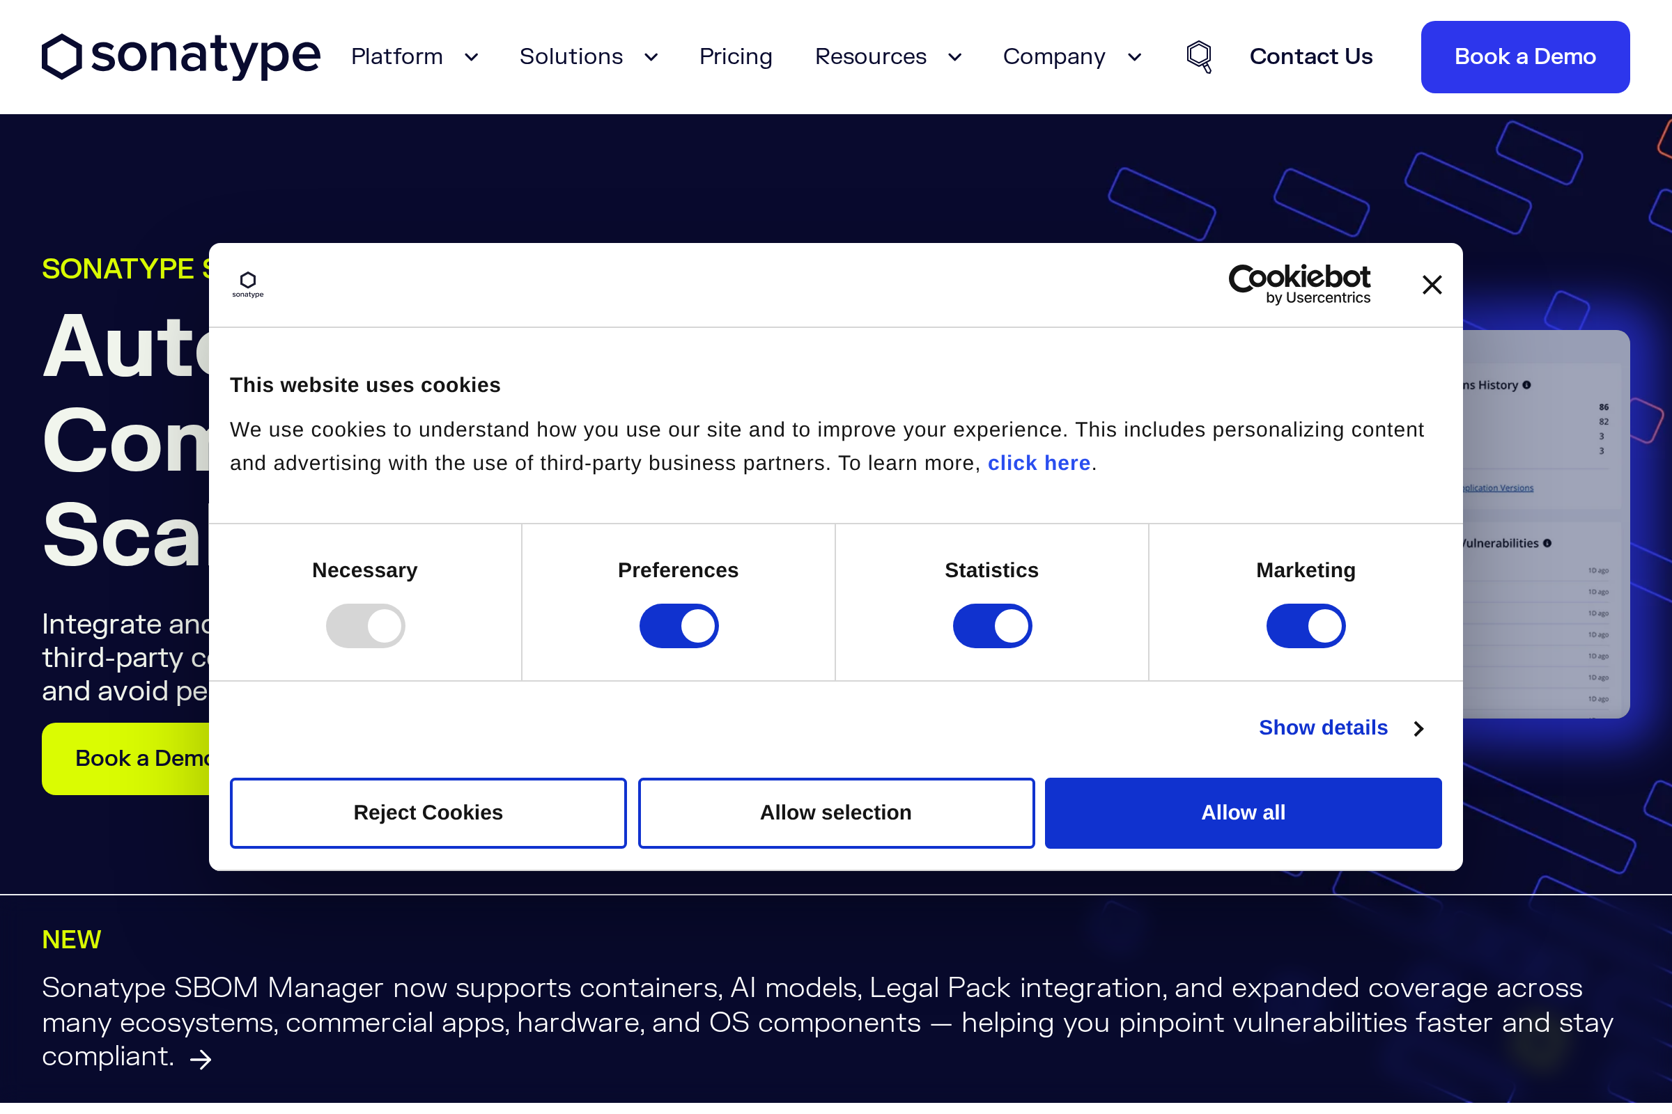Open the Company dropdown menu
1672x1114 pixels.
[x=1072, y=56]
